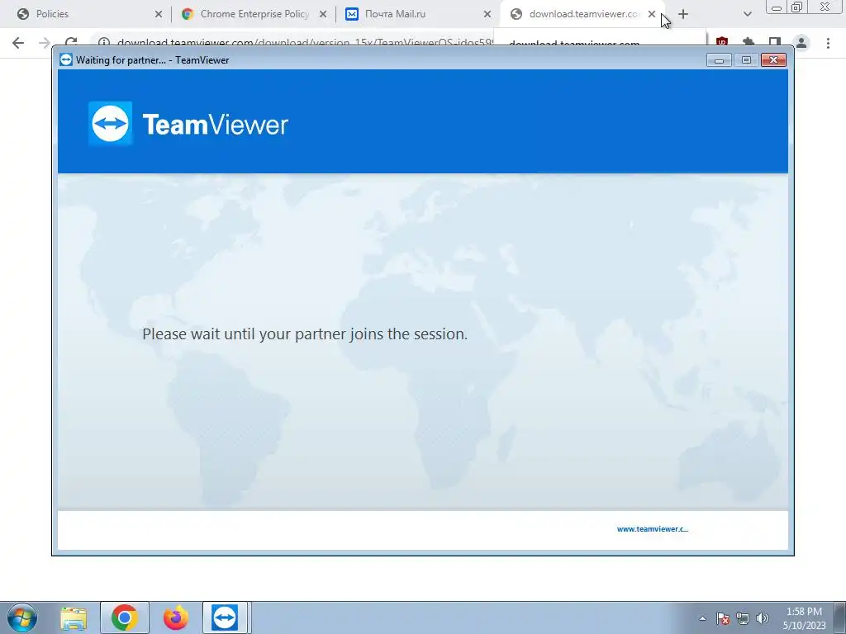
Task: Open Chrome profile avatar menu
Action: 801,43
